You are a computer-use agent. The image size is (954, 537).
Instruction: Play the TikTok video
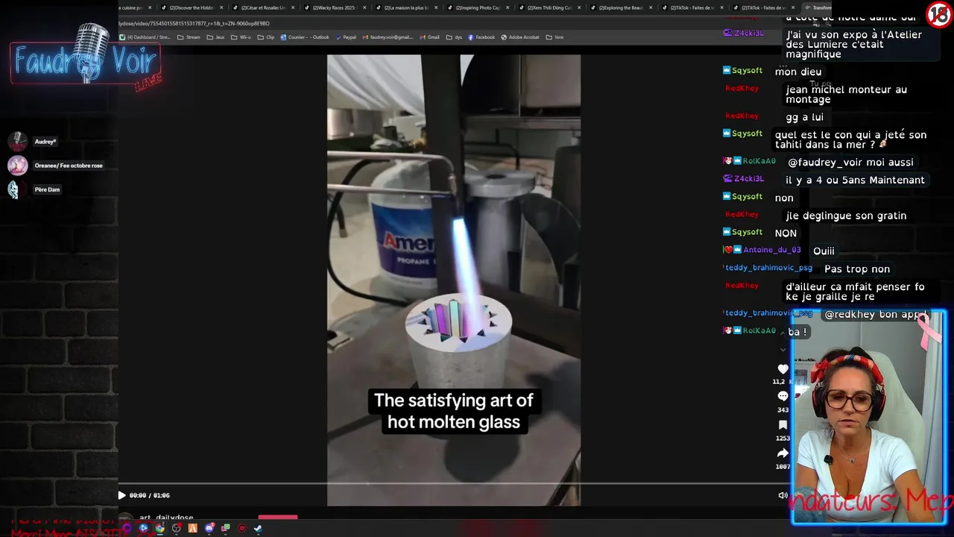click(x=121, y=495)
